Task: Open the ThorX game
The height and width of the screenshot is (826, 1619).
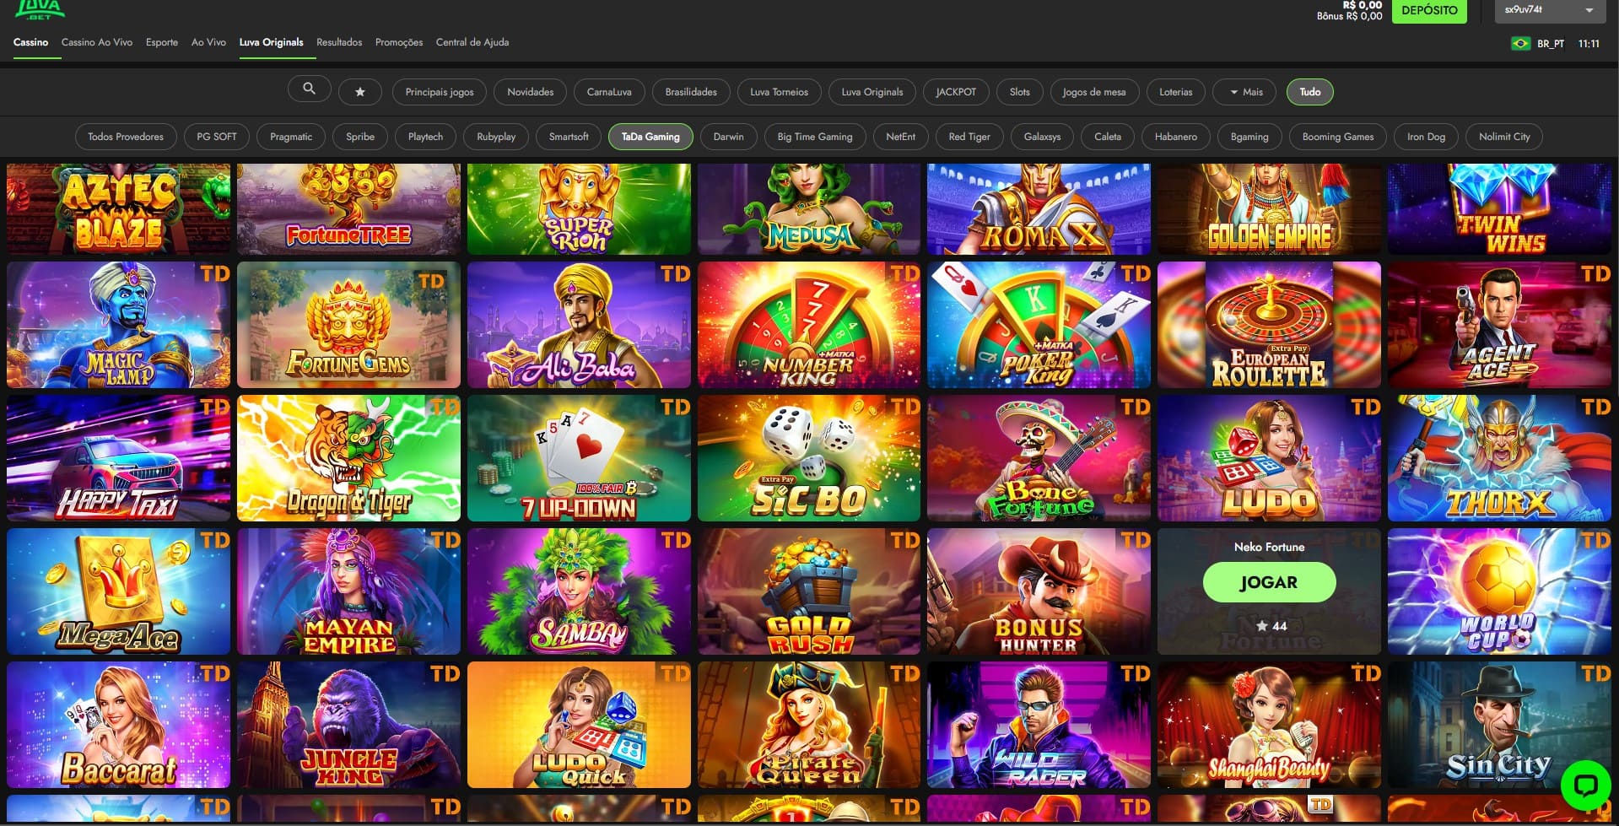Action: click(x=1499, y=458)
